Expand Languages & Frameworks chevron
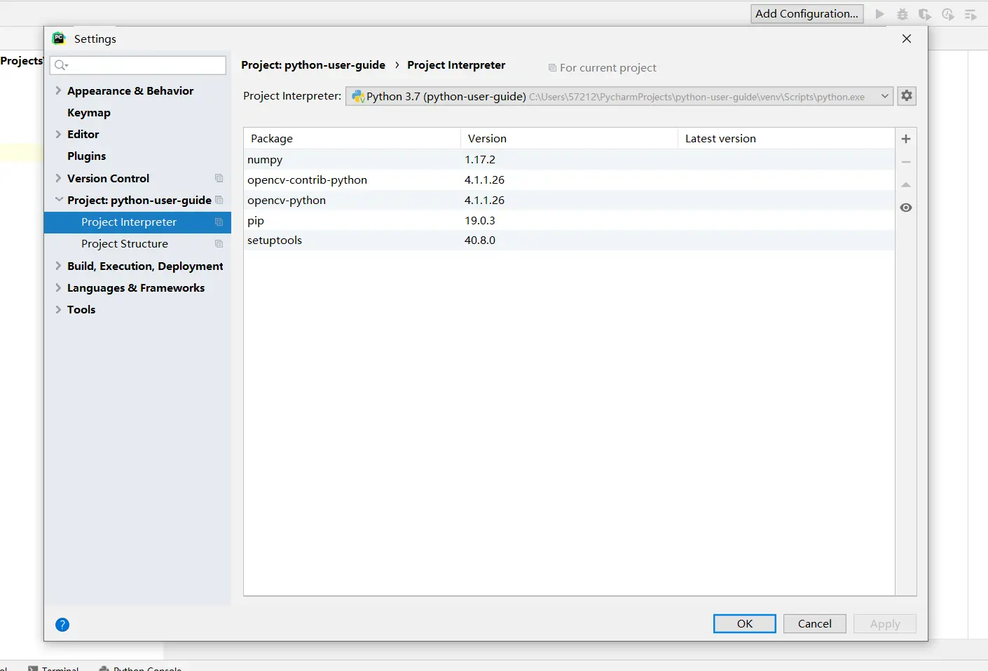The width and height of the screenshot is (988, 671). point(58,287)
